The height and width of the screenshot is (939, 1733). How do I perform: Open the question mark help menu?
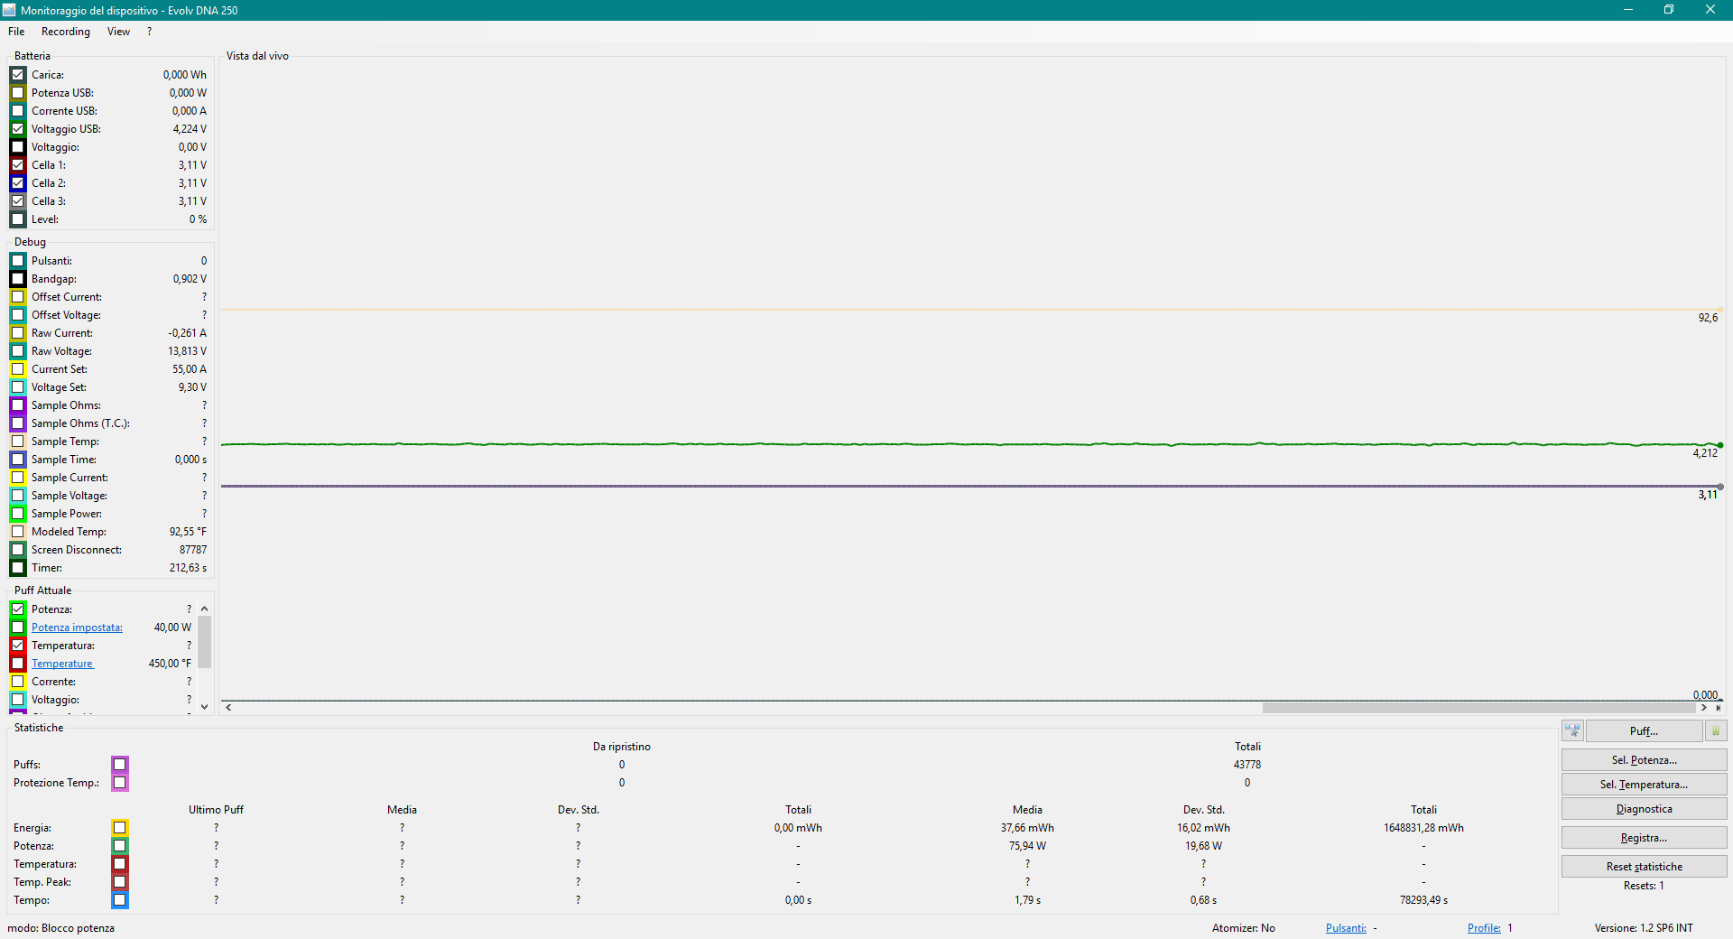pos(150,32)
